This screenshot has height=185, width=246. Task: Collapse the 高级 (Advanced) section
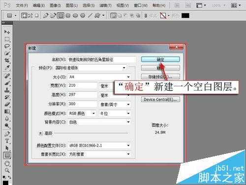pyautogui.click(x=40, y=133)
